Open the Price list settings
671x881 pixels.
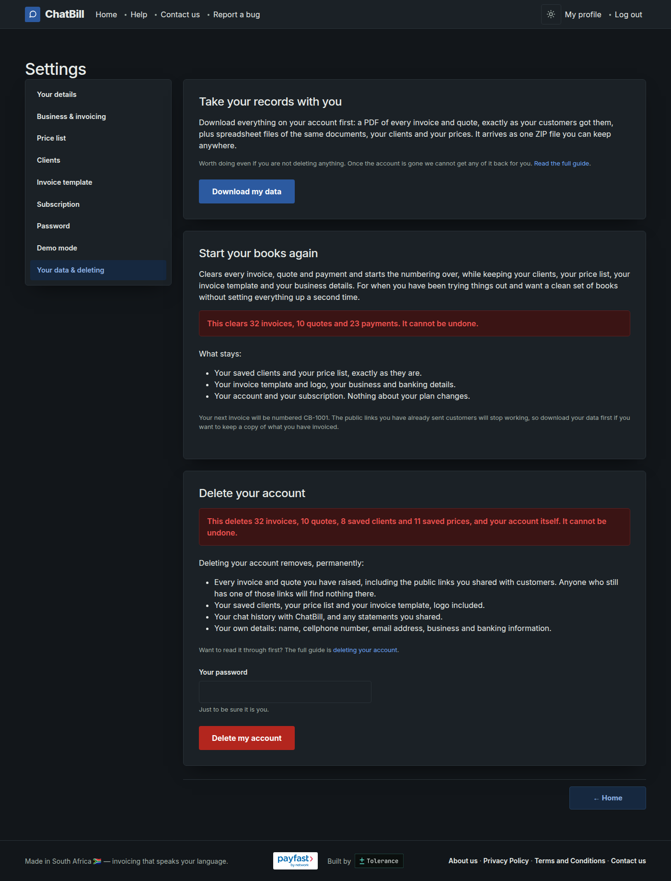pyautogui.click(x=98, y=138)
